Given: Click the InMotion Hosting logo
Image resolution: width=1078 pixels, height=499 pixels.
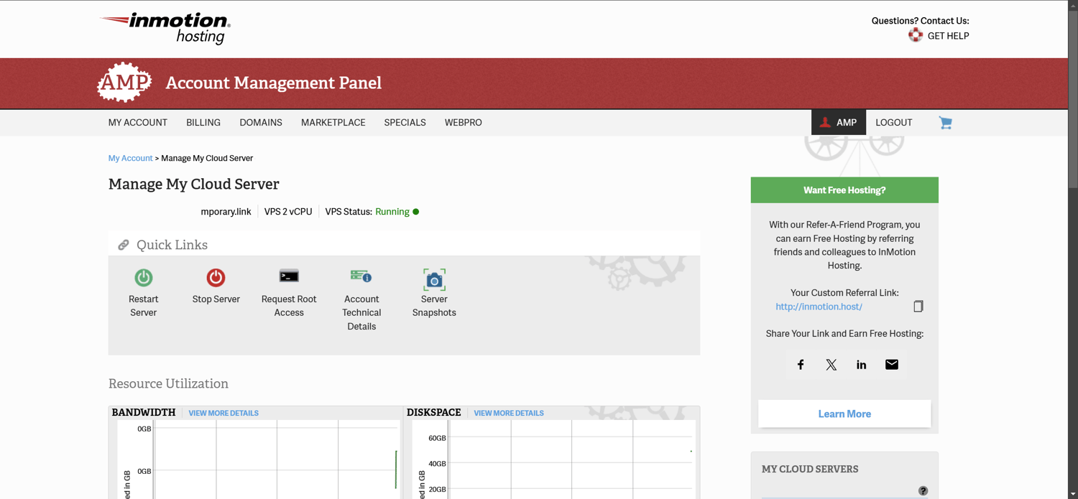Looking at the screenshot, I should tap(165, 28).
